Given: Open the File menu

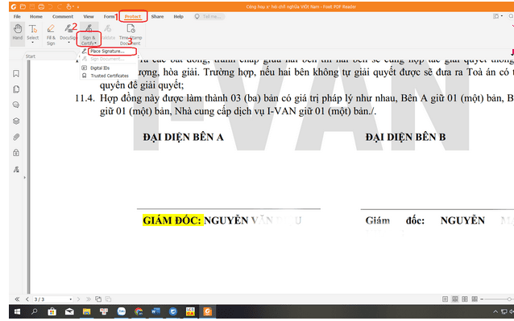Looking at the screenshot, I should [17, 17].
